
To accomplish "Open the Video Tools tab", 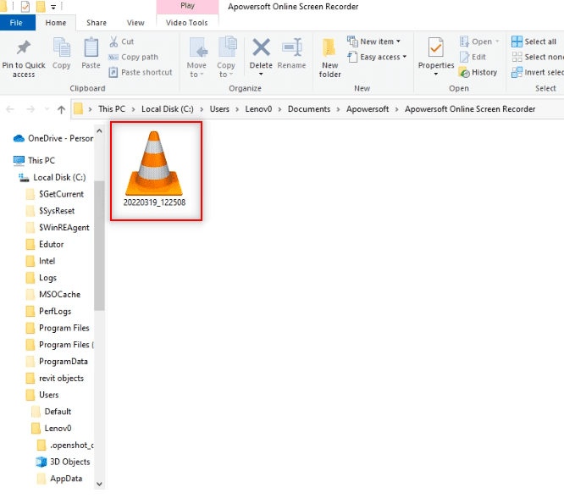I will click(187, 23).
